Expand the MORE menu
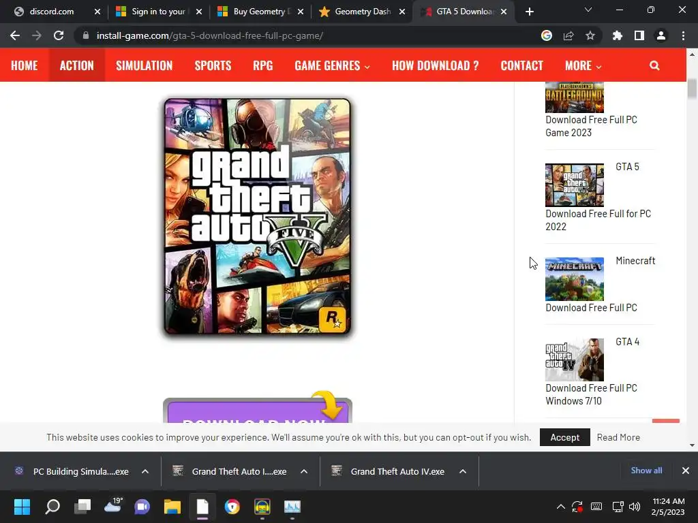This screenshot has height=523, width=698. [x=583, y=65]
